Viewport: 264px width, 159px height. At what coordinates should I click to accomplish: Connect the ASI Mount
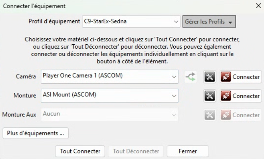click(x=240, y=96)
